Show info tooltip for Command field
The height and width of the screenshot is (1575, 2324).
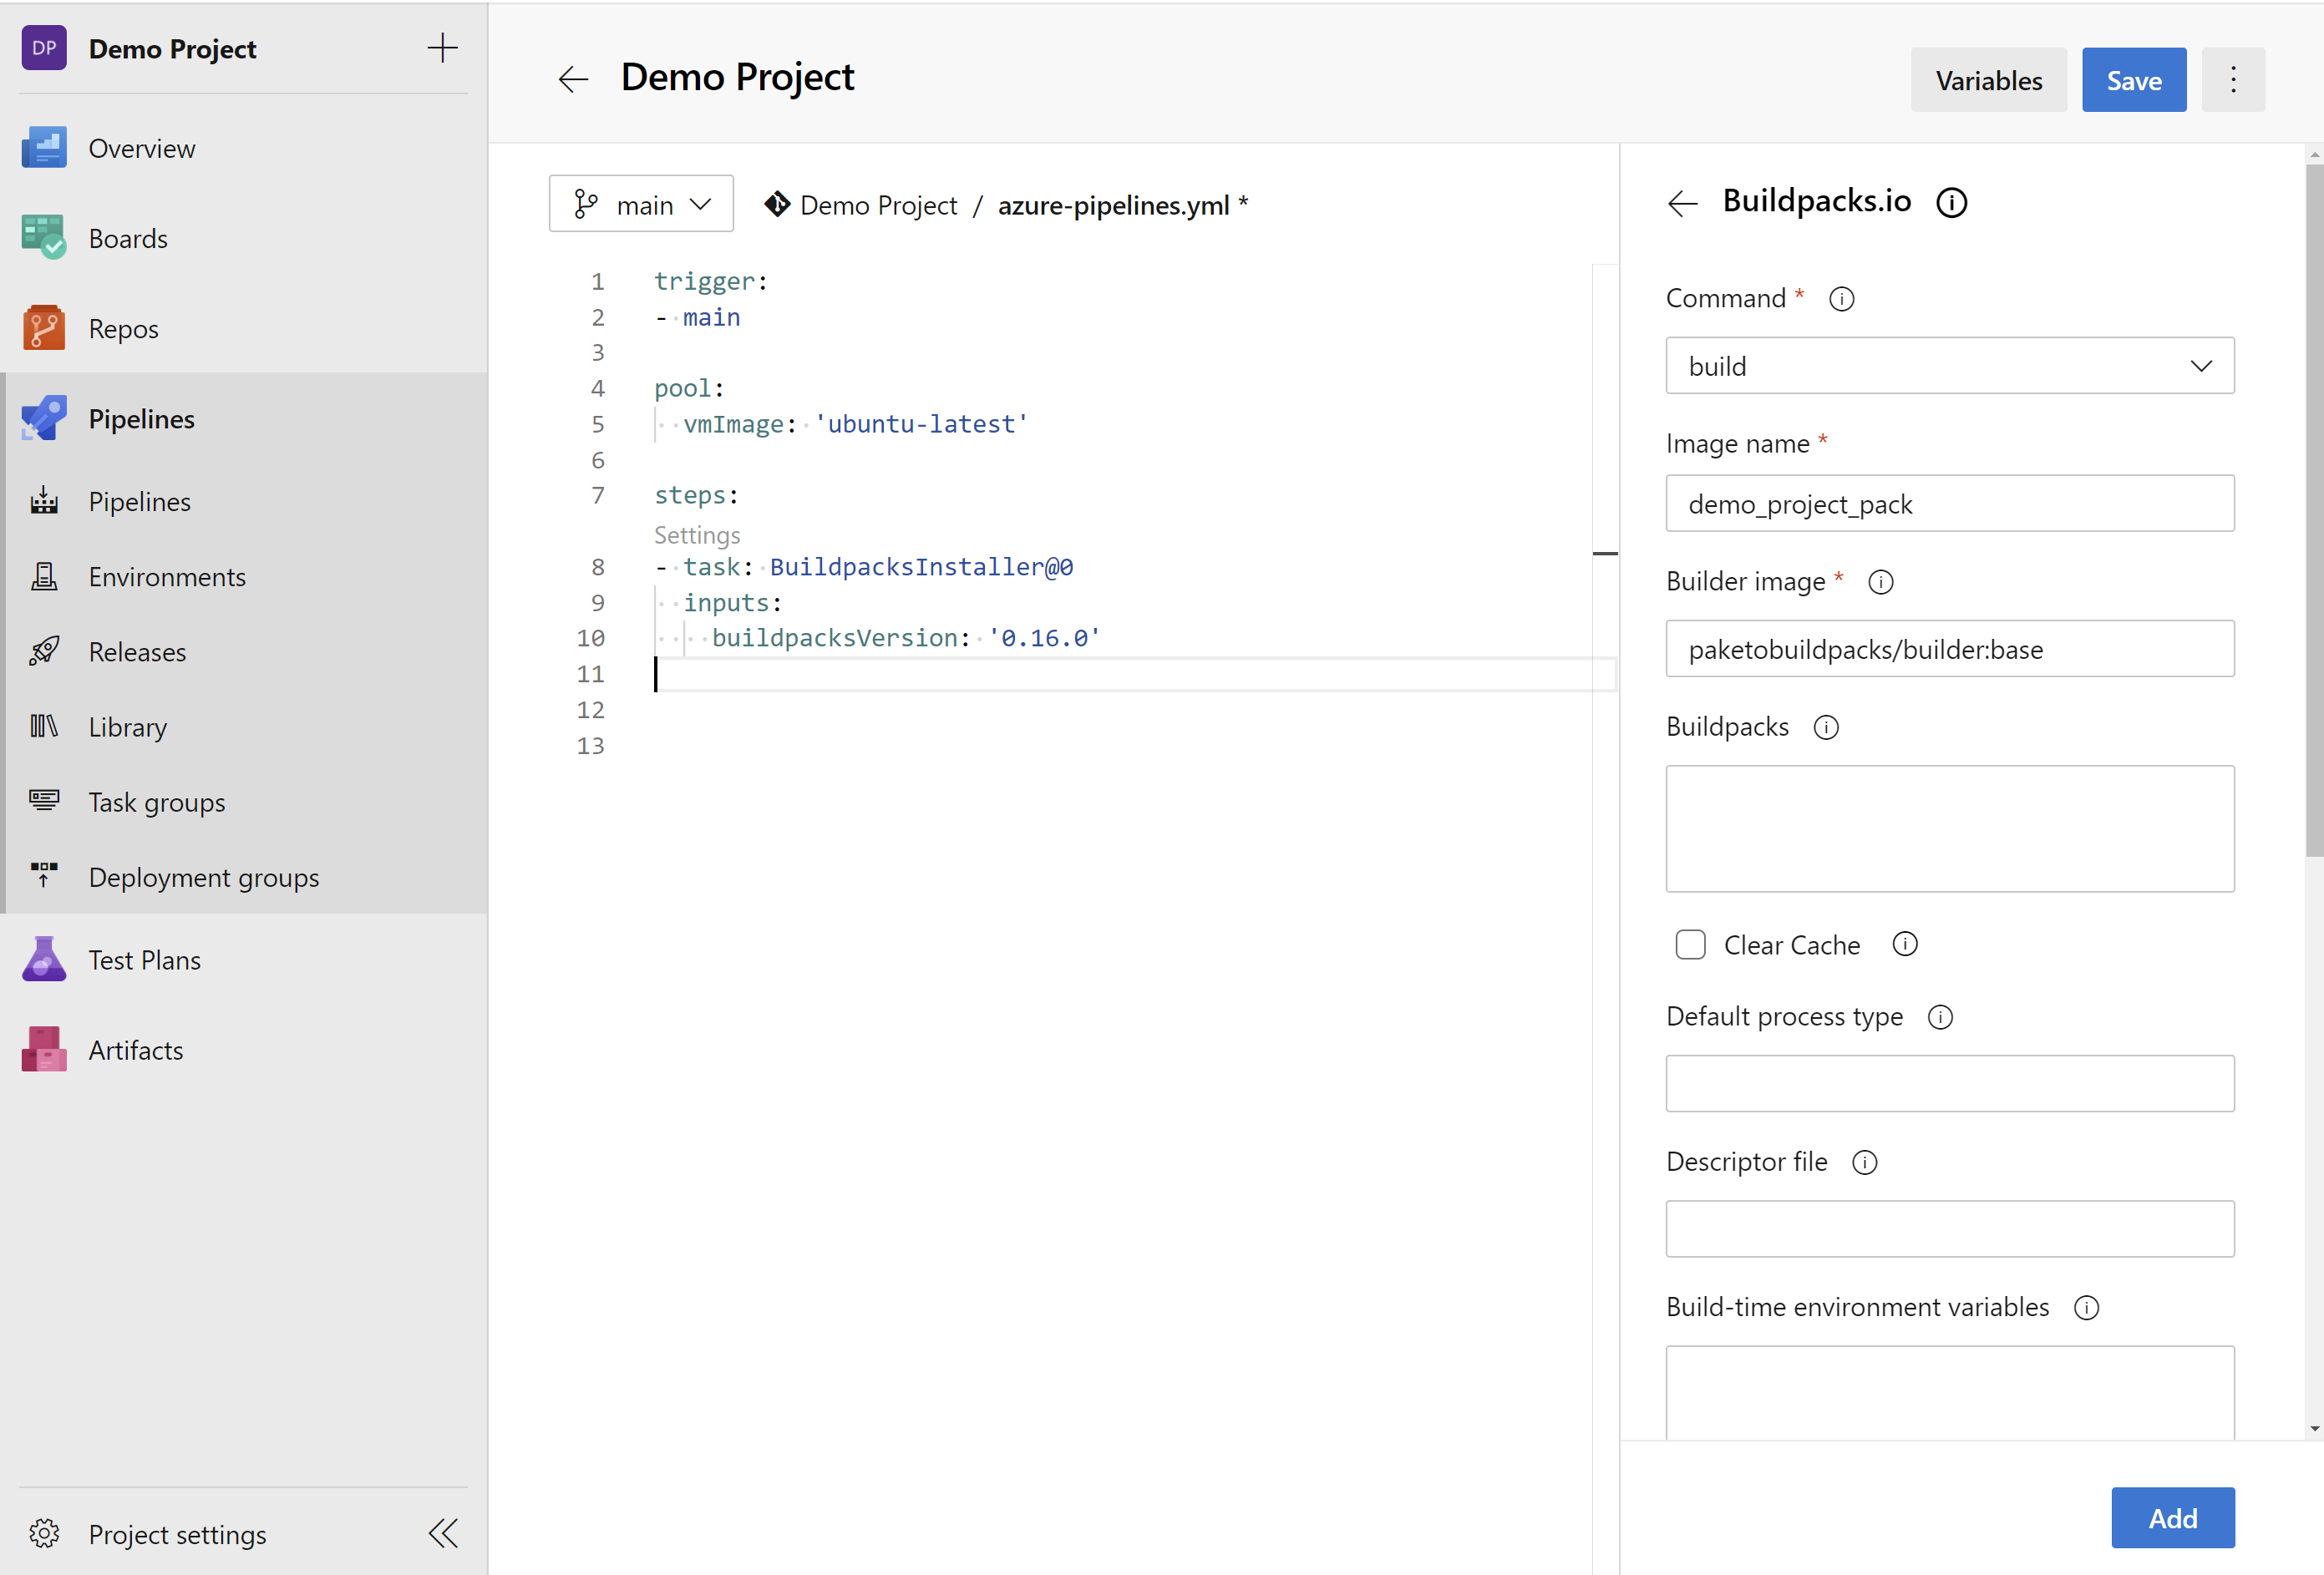(x=1841, y=299)
